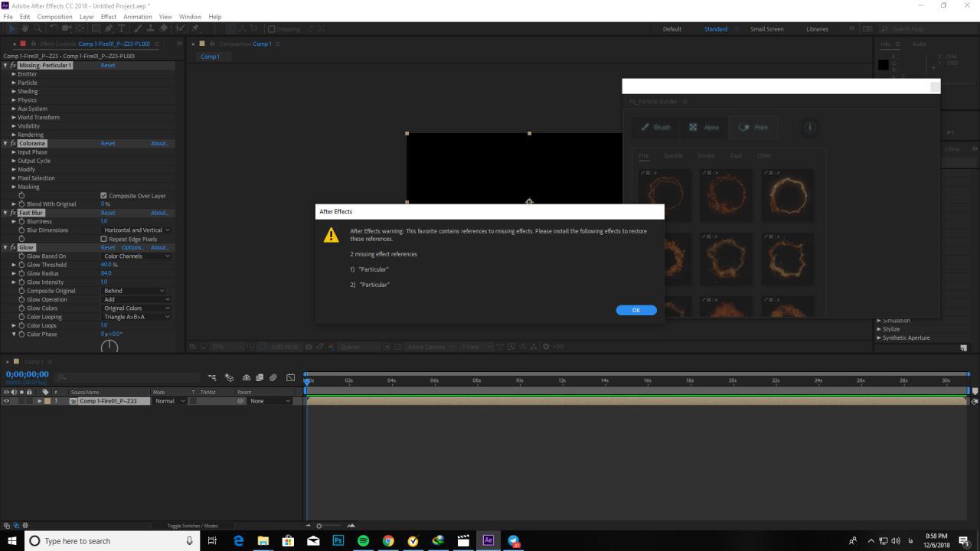Open Photoshop from the taskbar
Screen dimensions: 980x551
tap(338, 540)
